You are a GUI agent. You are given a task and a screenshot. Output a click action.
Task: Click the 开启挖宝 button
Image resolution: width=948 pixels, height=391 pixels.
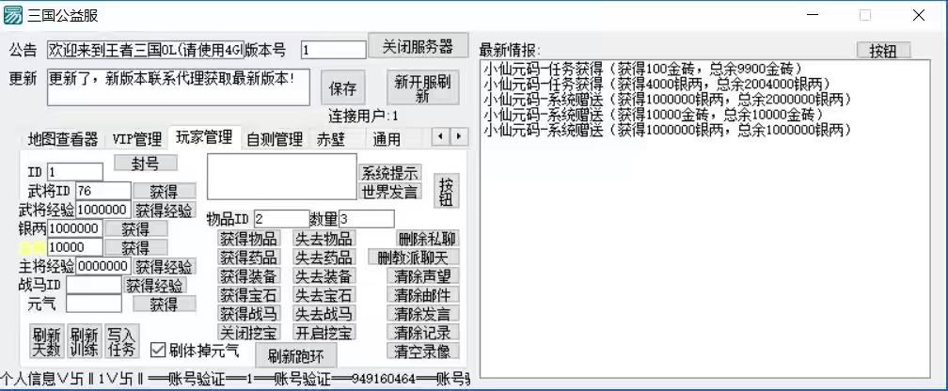click(324, 332)
